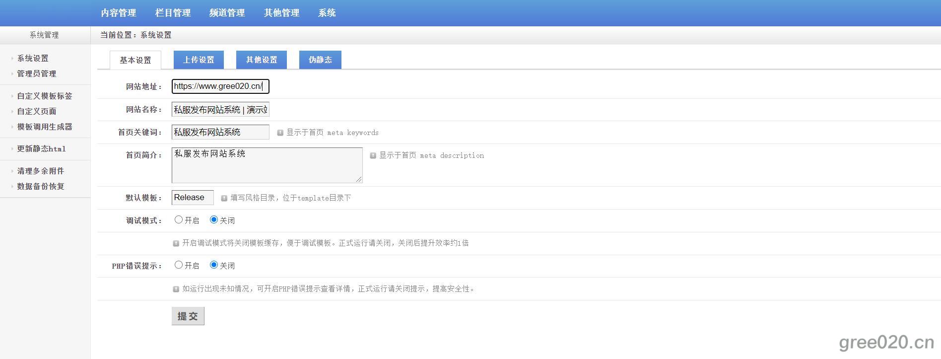The width and height of the screenshot is (941, 359).
Task: Select 关闭 for 调试模式
Action: 214,219
